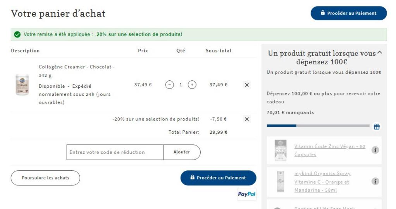
Task: Remove the -20% discount with X icon
Action: coord(247,119)
